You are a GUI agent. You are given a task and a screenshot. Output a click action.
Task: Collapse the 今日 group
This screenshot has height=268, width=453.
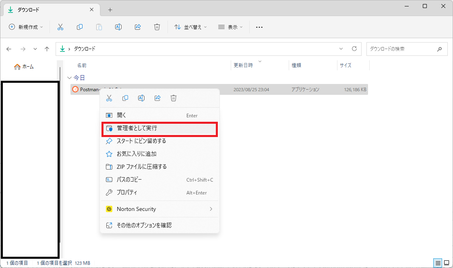69,78
